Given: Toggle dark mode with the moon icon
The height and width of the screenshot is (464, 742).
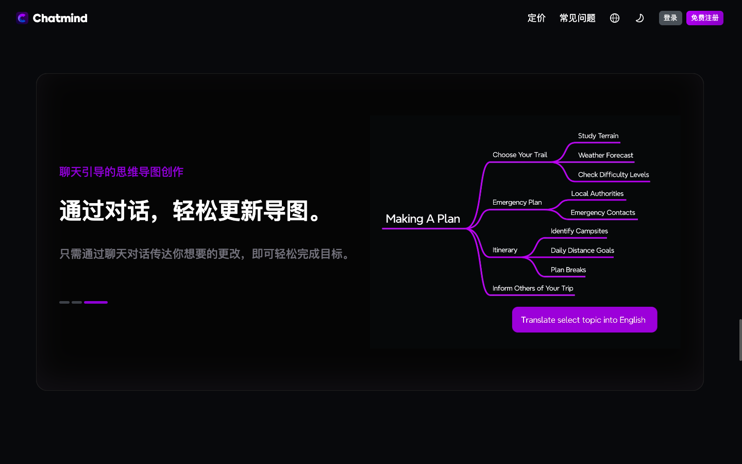Looking at the screenshot, I should coord(639,18).
